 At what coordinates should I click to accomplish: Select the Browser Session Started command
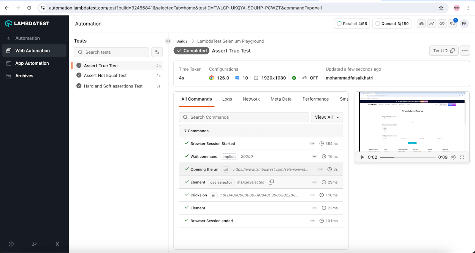coord(261,144)
